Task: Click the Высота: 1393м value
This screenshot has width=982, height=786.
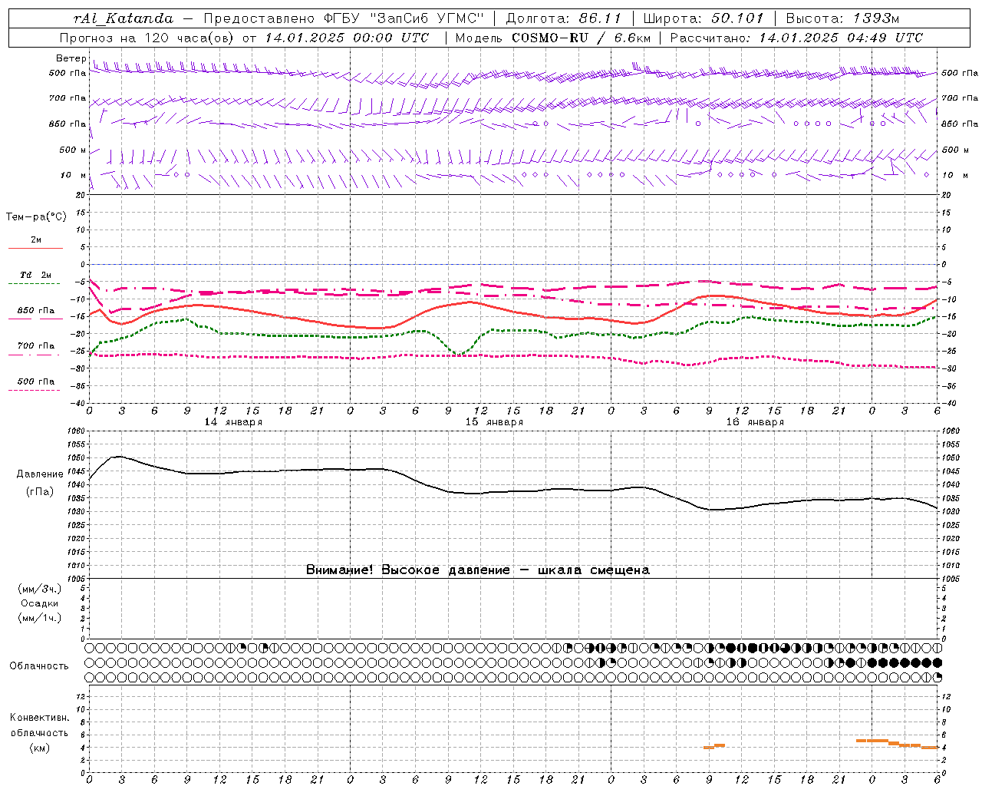Action: [x=842, y=18]
